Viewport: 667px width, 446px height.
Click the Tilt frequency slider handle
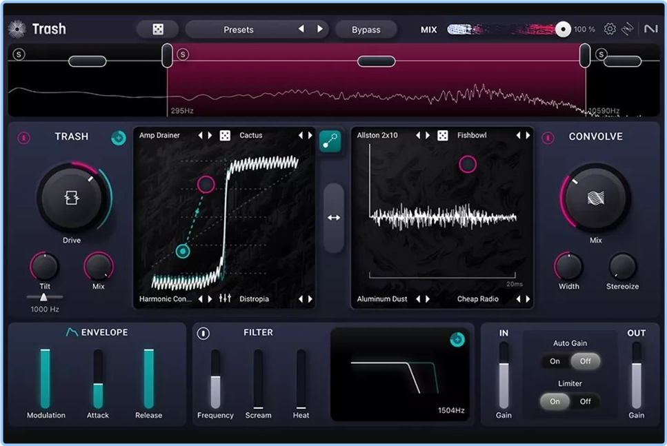43,297
